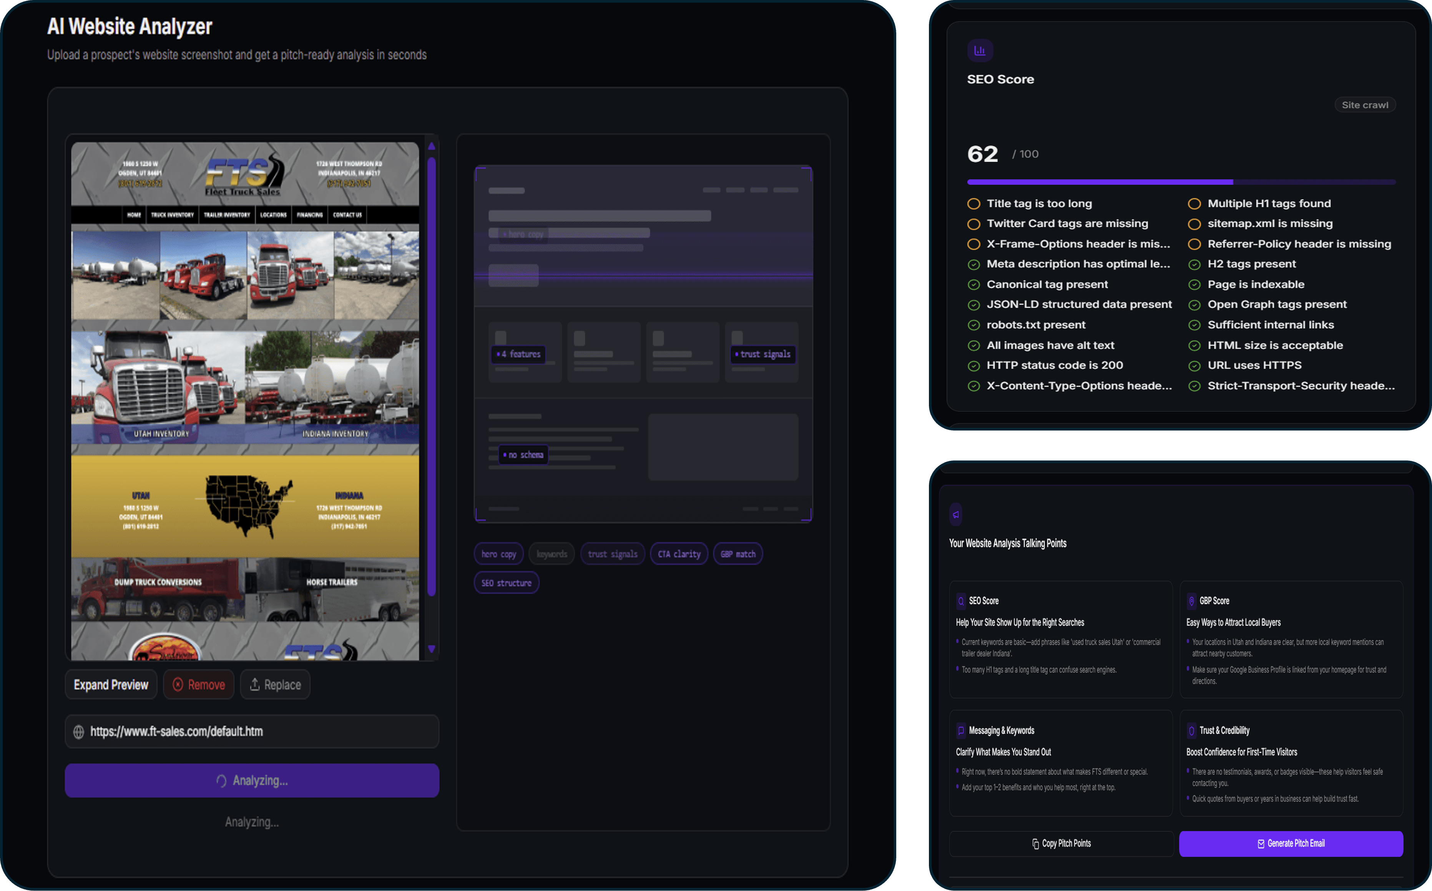Select the magnifier icon on the SEO Score card
Viewport: 1432px width, 891px height.
962,600
